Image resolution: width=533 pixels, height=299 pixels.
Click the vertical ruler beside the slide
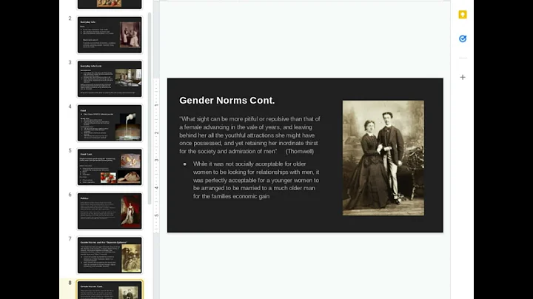tap(156, 155)
